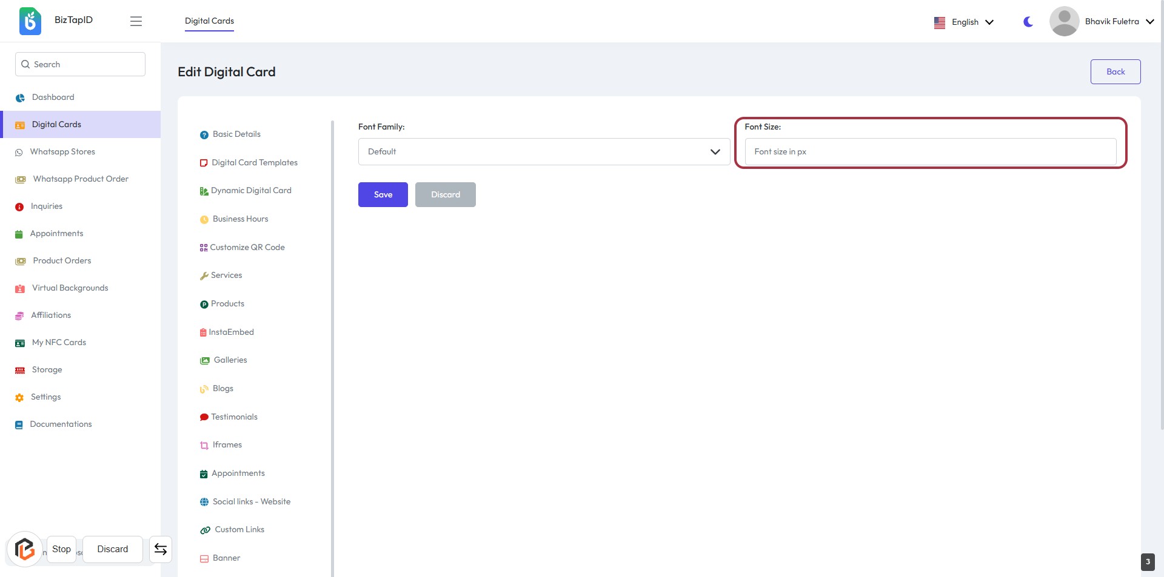Click the Galleries image icon
This screenshot has width=1164, height=577.
(x=205, y=360)
